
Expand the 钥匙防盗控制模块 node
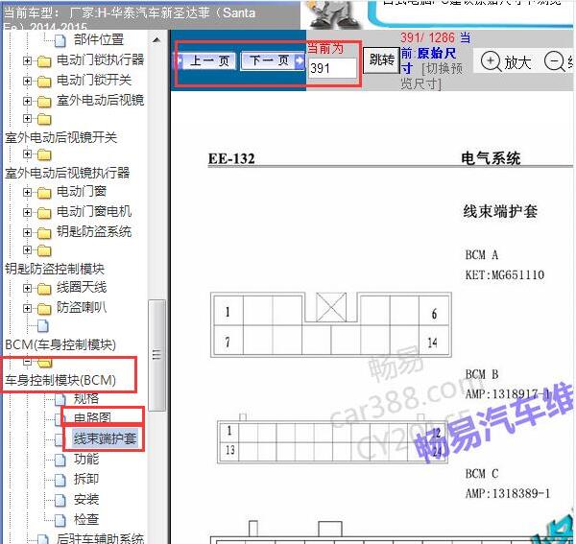point(27,250)
